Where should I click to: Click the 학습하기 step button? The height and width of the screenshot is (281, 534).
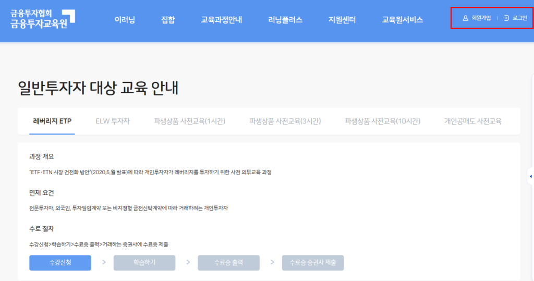coord(144,263)
